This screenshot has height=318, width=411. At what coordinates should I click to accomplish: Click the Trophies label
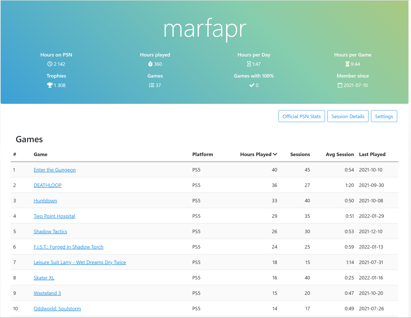click(x=56, y=76)
